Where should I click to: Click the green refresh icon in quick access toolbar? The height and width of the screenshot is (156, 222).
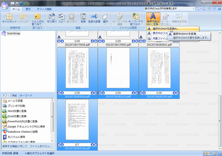pos(26,4)
